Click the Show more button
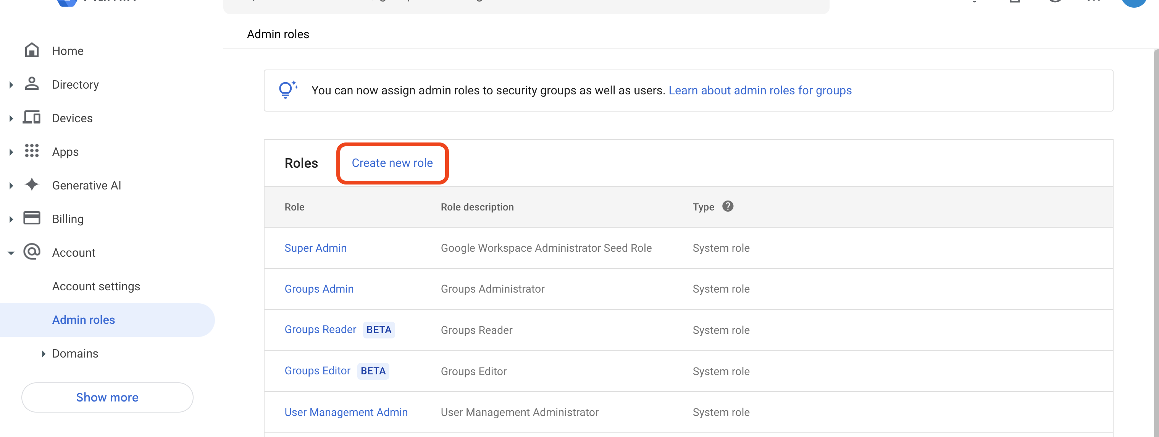Viewport: 1159px width, 437px height. click(107, 397)
